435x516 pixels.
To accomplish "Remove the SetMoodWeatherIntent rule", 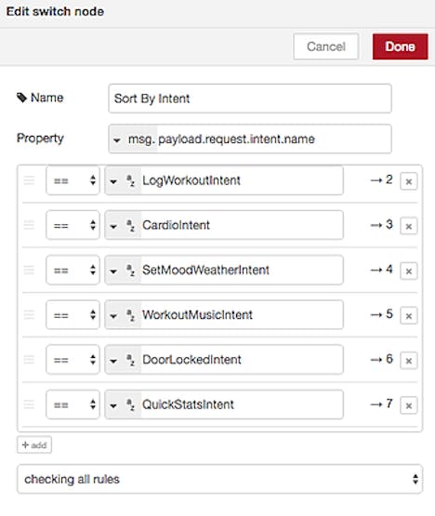I will [x=409, y=271].
